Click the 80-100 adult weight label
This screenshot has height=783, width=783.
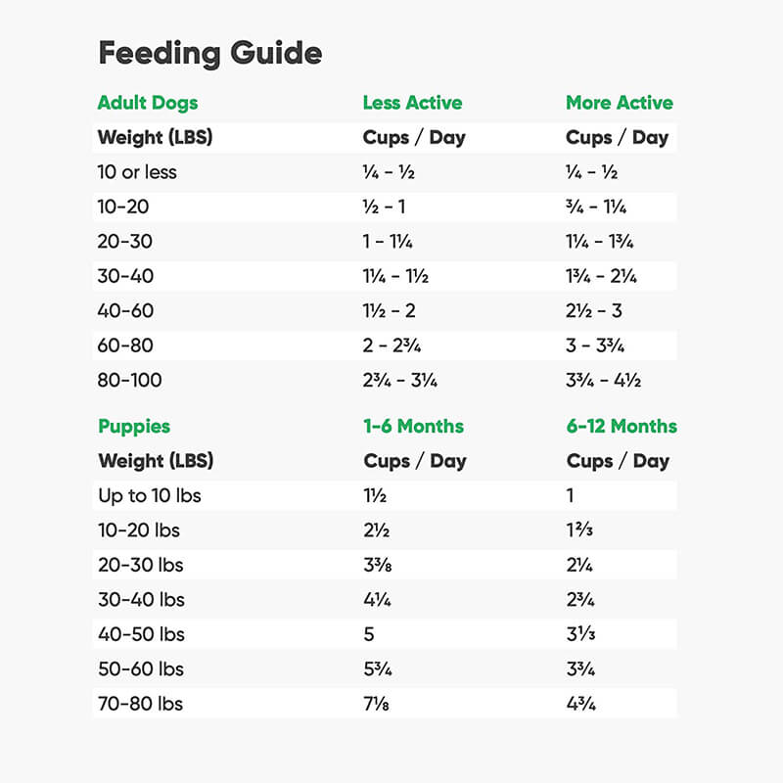coord(129,380)
